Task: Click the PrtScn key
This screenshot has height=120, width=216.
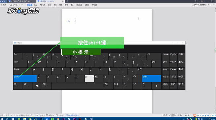Action: click(166, 78)
